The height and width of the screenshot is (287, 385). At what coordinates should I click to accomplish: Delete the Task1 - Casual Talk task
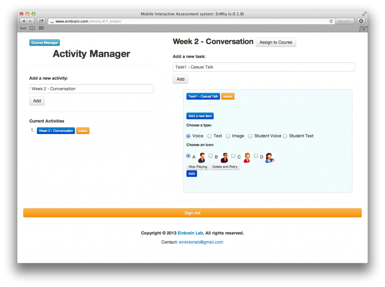click(228, 97)
